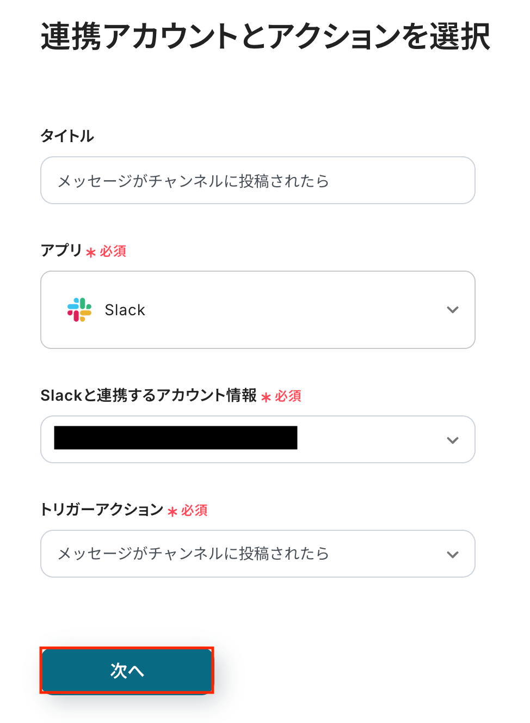The image size is (530, 723).
Task: Click the Slackと連携するアカウント情報 label
Action: point(148,395)
